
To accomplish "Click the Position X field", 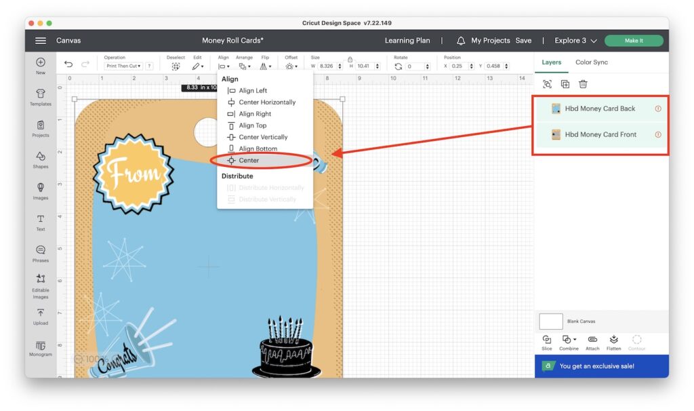I will point(458,66).
